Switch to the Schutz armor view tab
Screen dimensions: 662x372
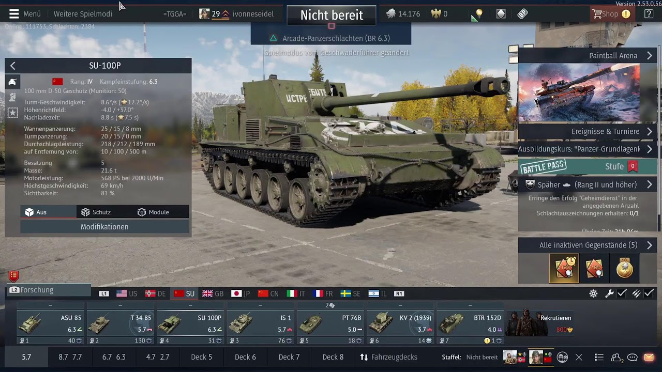click(104, 212)
